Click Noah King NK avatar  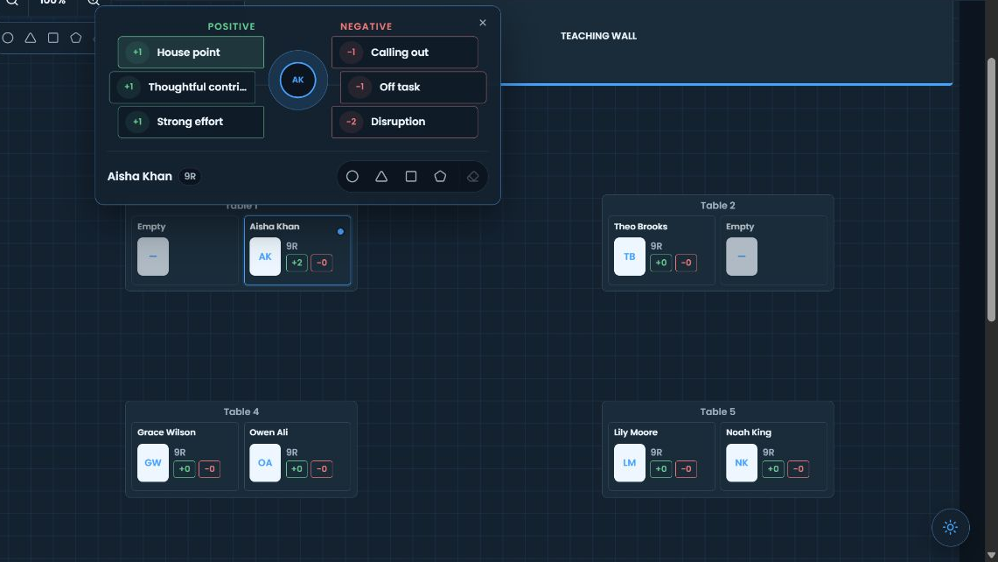[x=742, y=462]
